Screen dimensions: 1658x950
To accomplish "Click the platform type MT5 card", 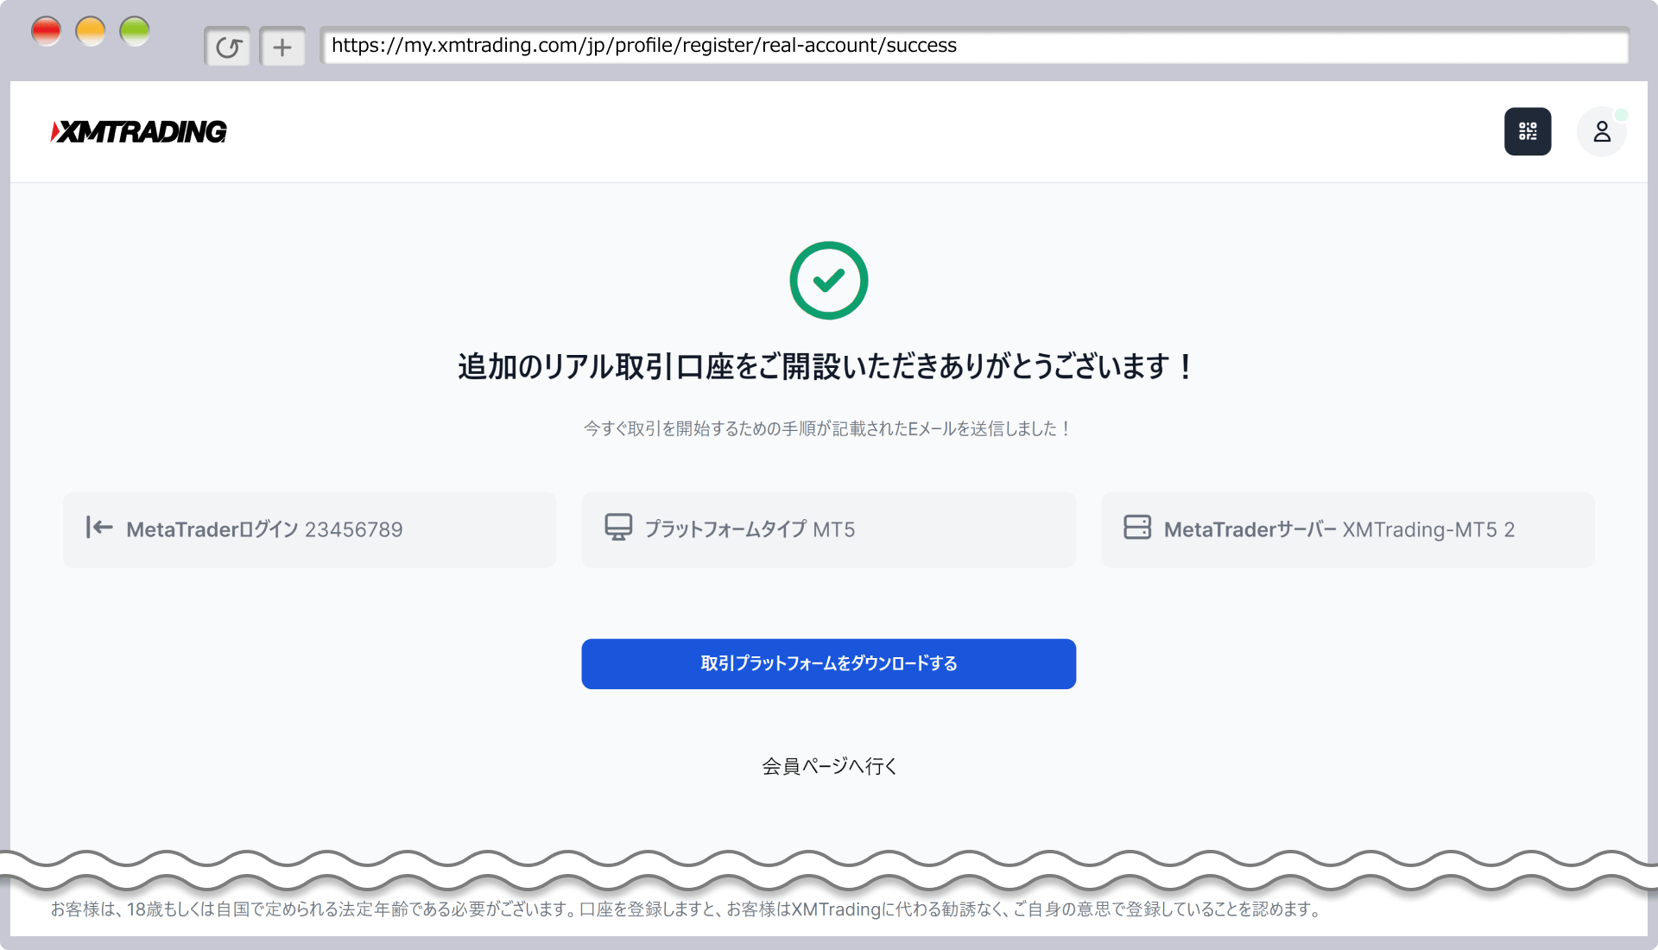I will pyautogui.click(x=828, y=529).
